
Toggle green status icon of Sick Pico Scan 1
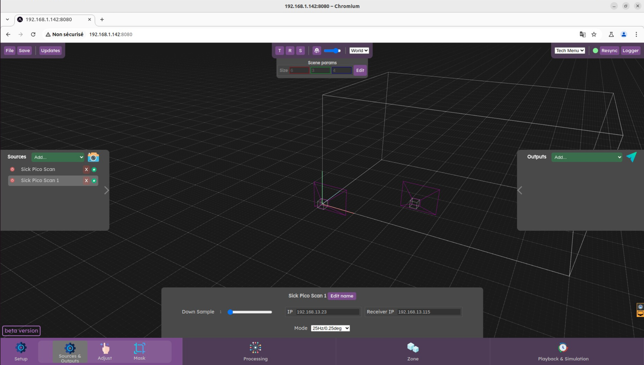click(94, 180)
